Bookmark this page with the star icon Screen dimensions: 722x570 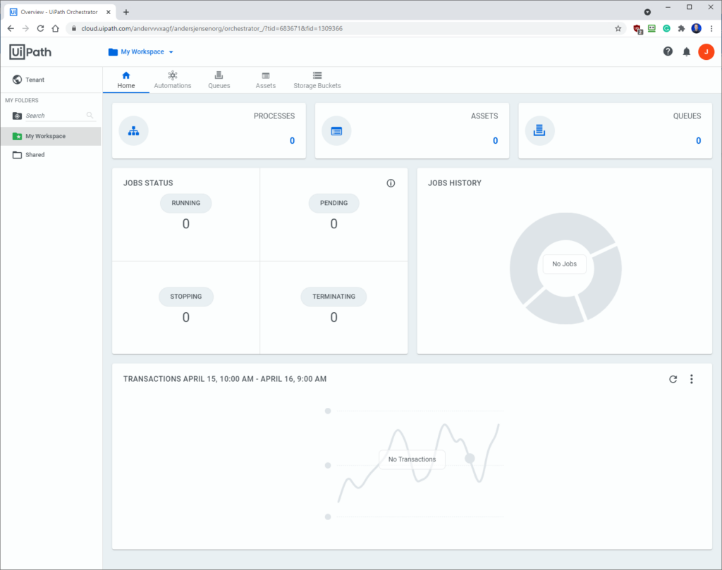[x=618, y=28]
